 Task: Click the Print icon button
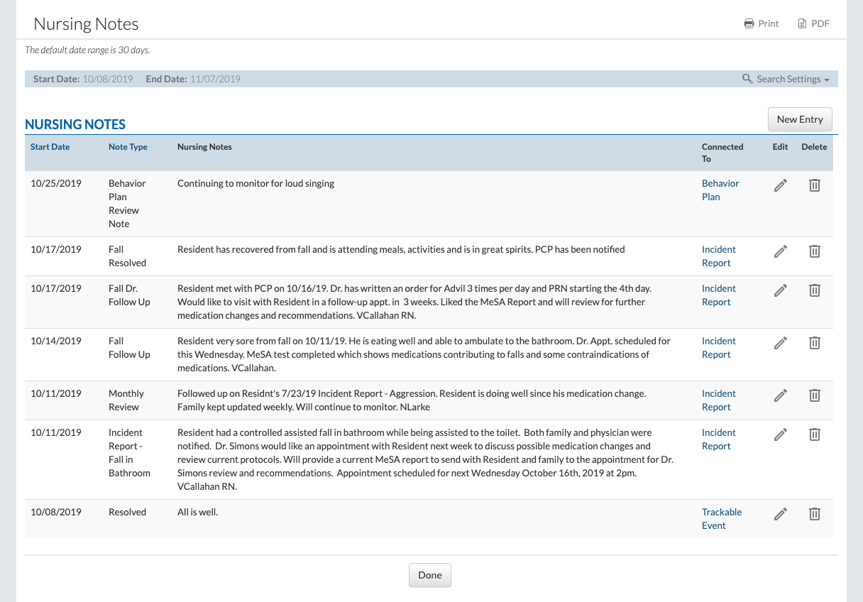coord(761,23)
